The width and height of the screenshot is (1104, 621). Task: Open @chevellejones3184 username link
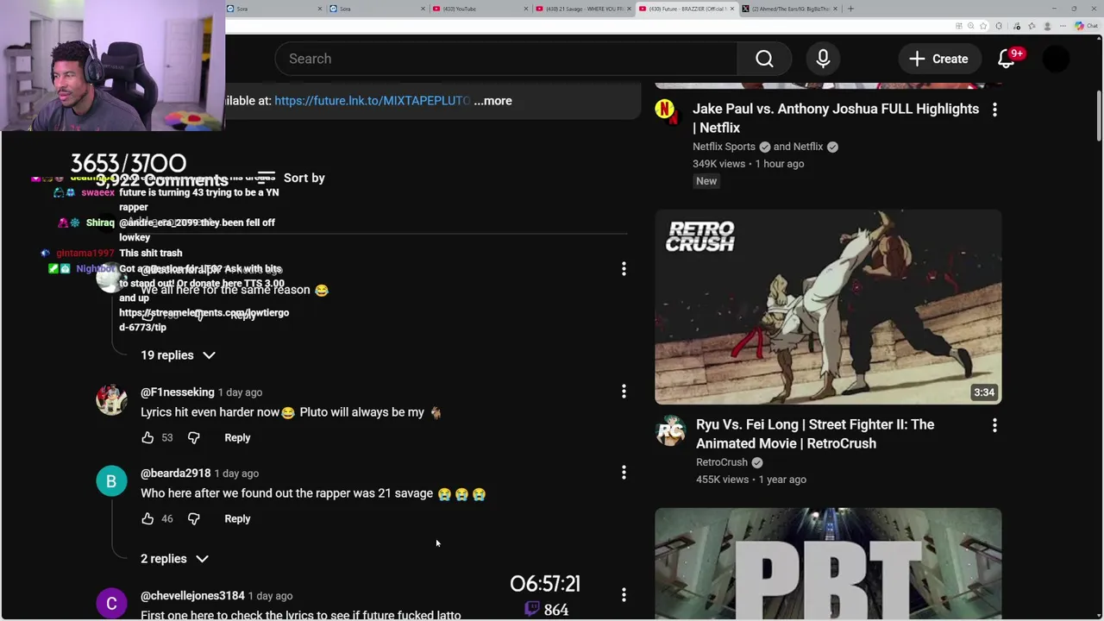click(x=192, y=596)
